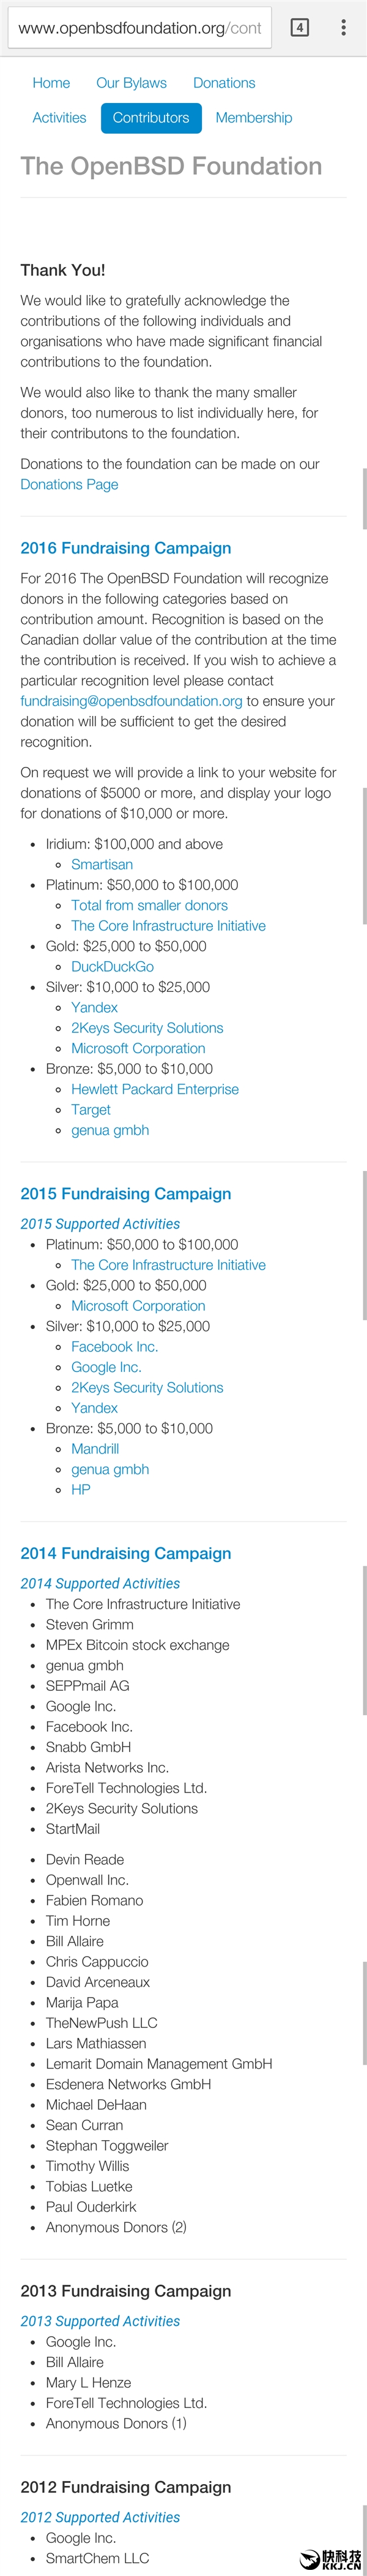Open the three-dot browser menu
The width and height of the screenshot is (367, 2576).
click(x=344, y=28)
